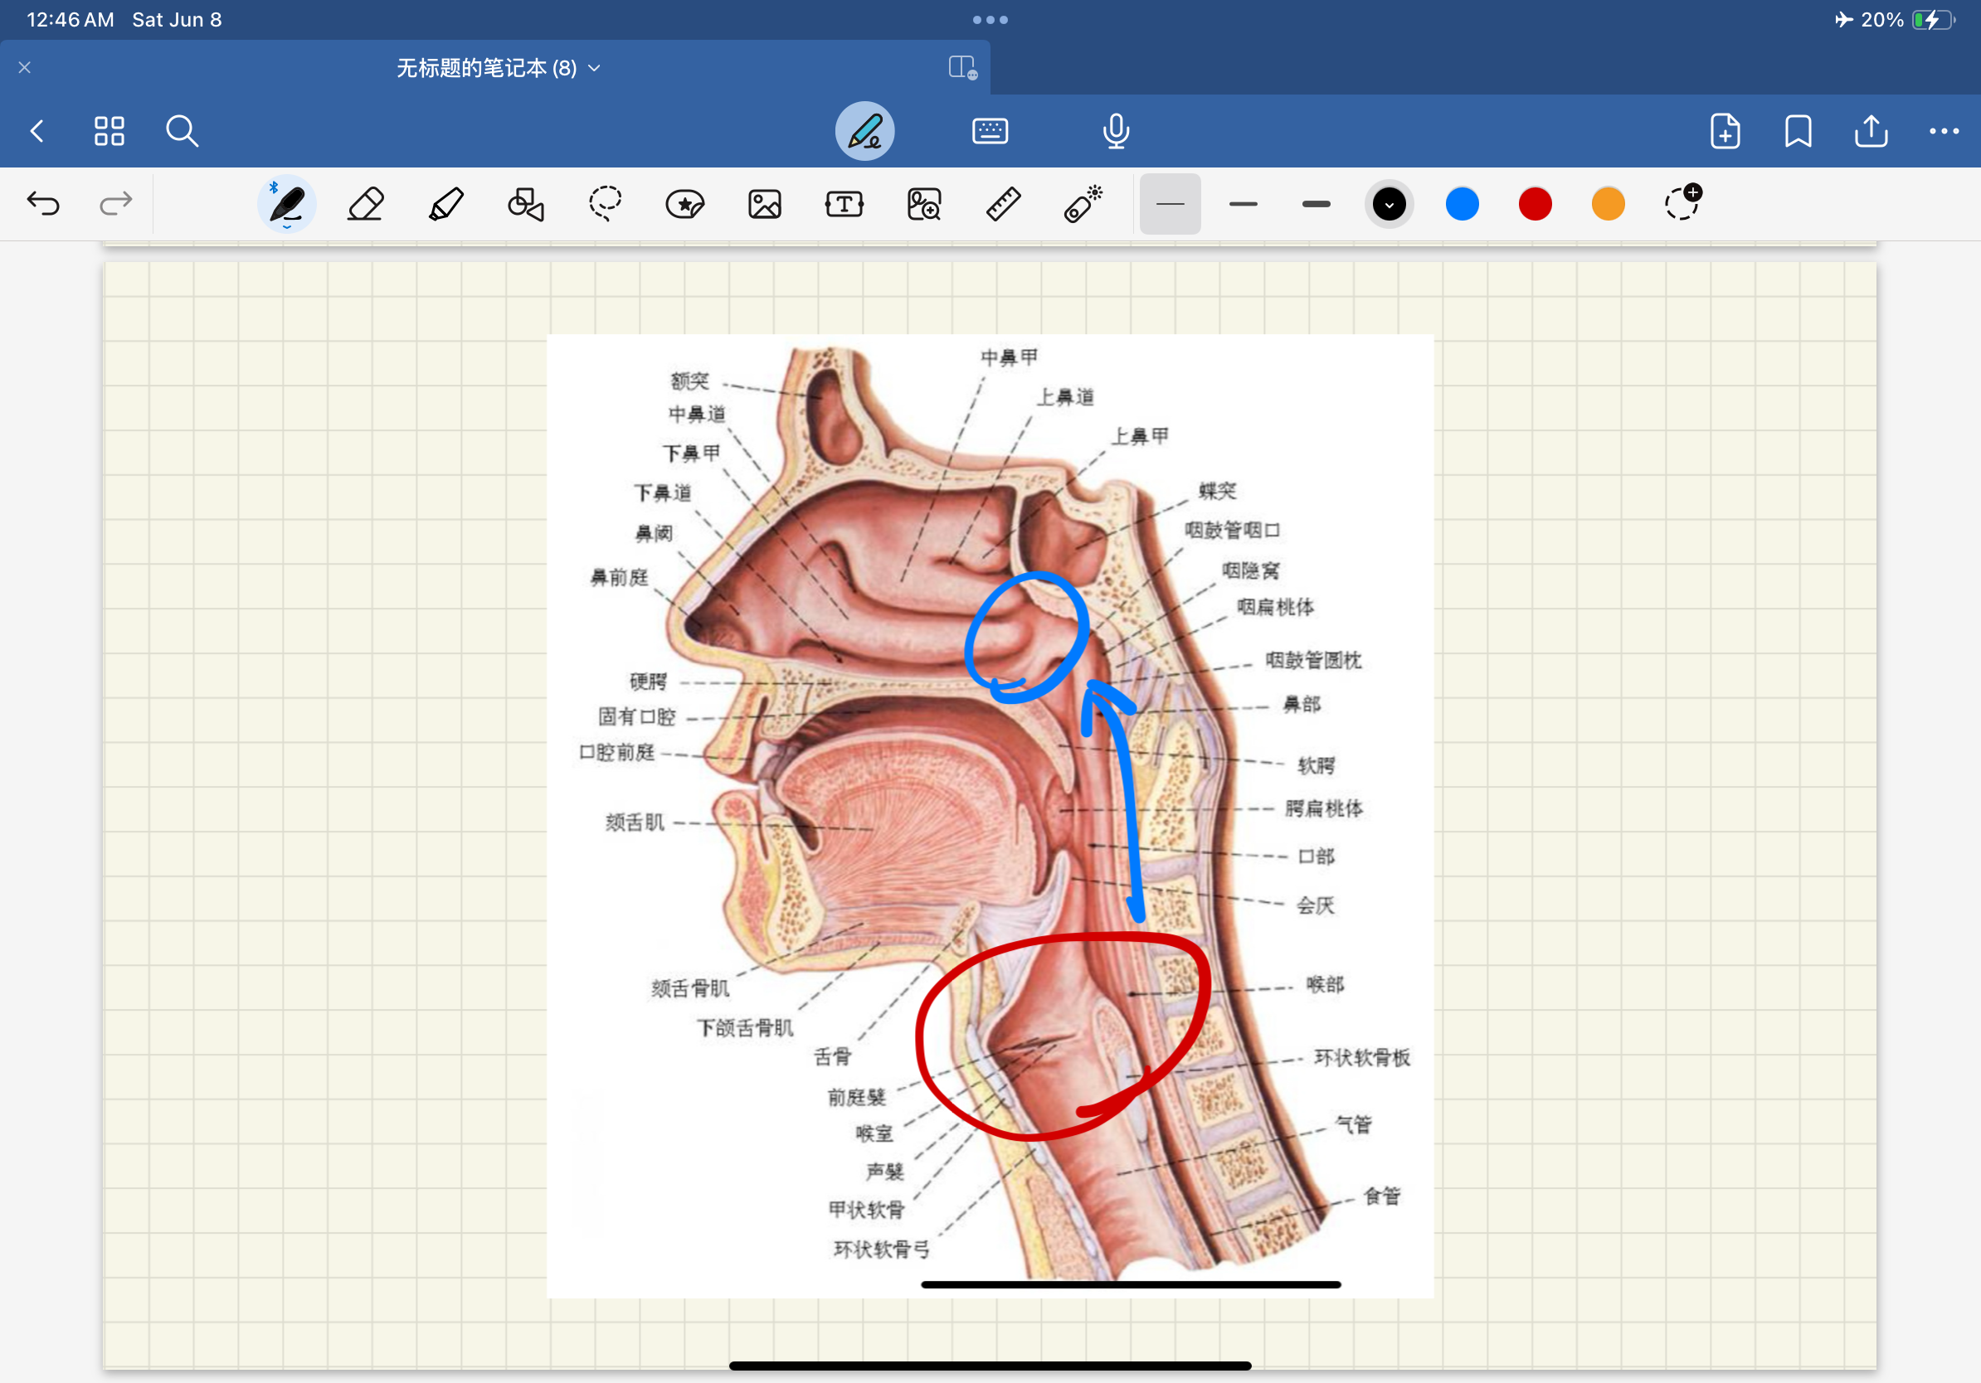This screenshot has height=1383, width=1981.
Task: Expand the notebook title dropdown
Action: pos(595,68)
